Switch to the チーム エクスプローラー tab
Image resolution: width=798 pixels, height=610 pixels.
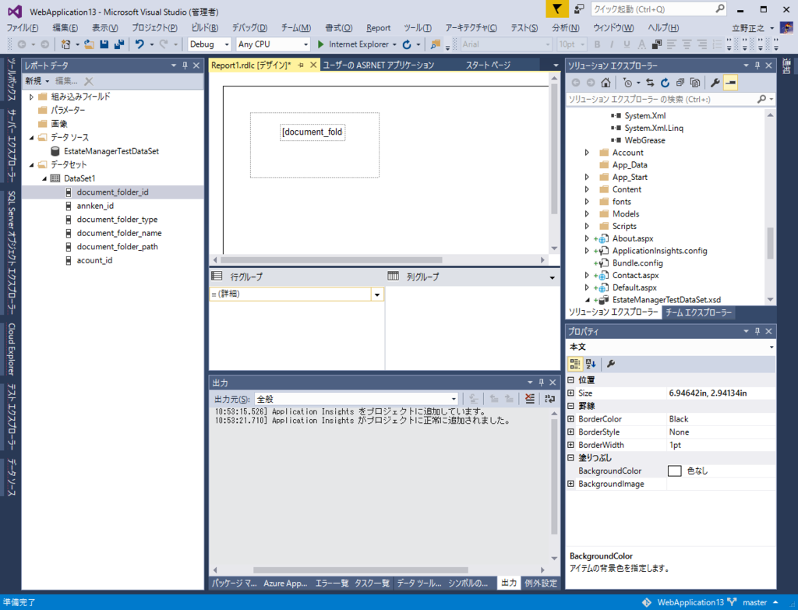[x=698, y=312]
